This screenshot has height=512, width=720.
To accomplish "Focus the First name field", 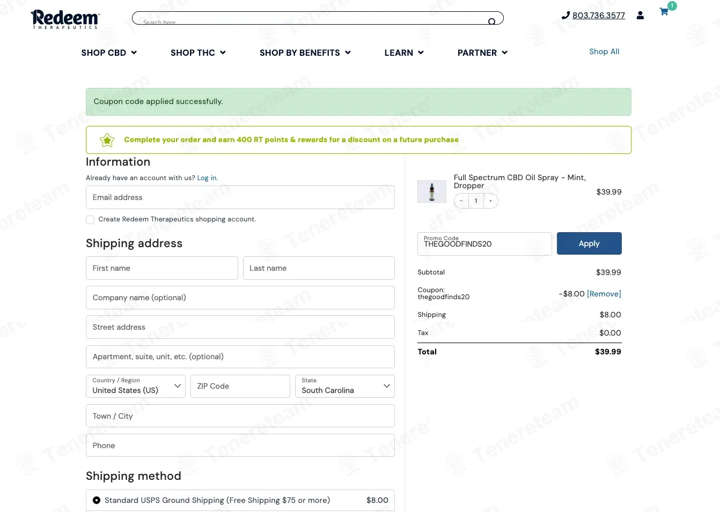I will pyautogui.click(x=162, y=268).
